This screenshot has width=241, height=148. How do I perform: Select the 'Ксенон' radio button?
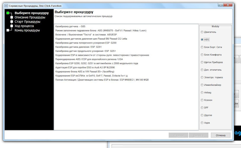click(x=202, y=100)
